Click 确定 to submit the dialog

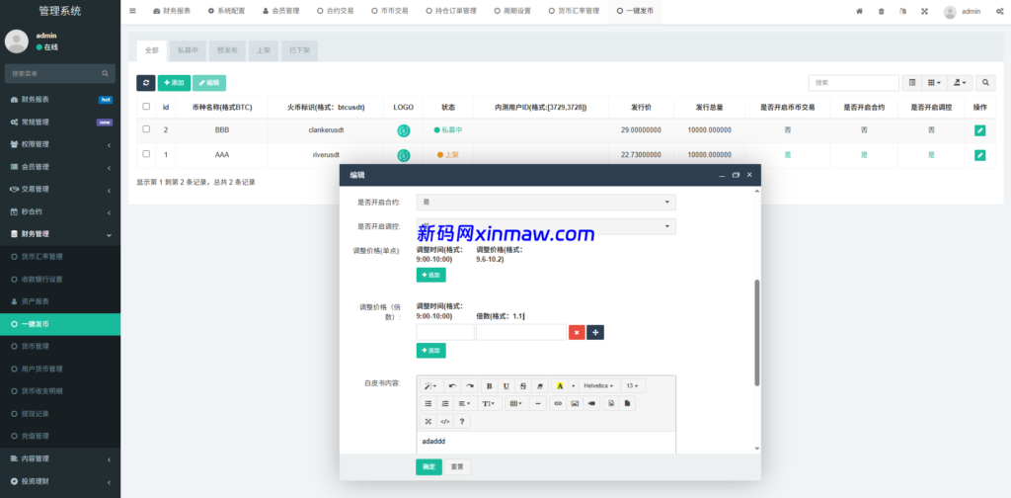click(x=428, y=467)
